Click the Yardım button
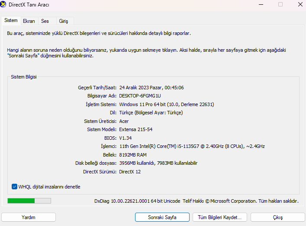306x226 pixels. click(29, 217)
